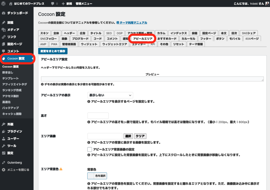This screenshot has width=270, height=190.
Task: Click the WordPress logo icon
Action: [3, 3]
